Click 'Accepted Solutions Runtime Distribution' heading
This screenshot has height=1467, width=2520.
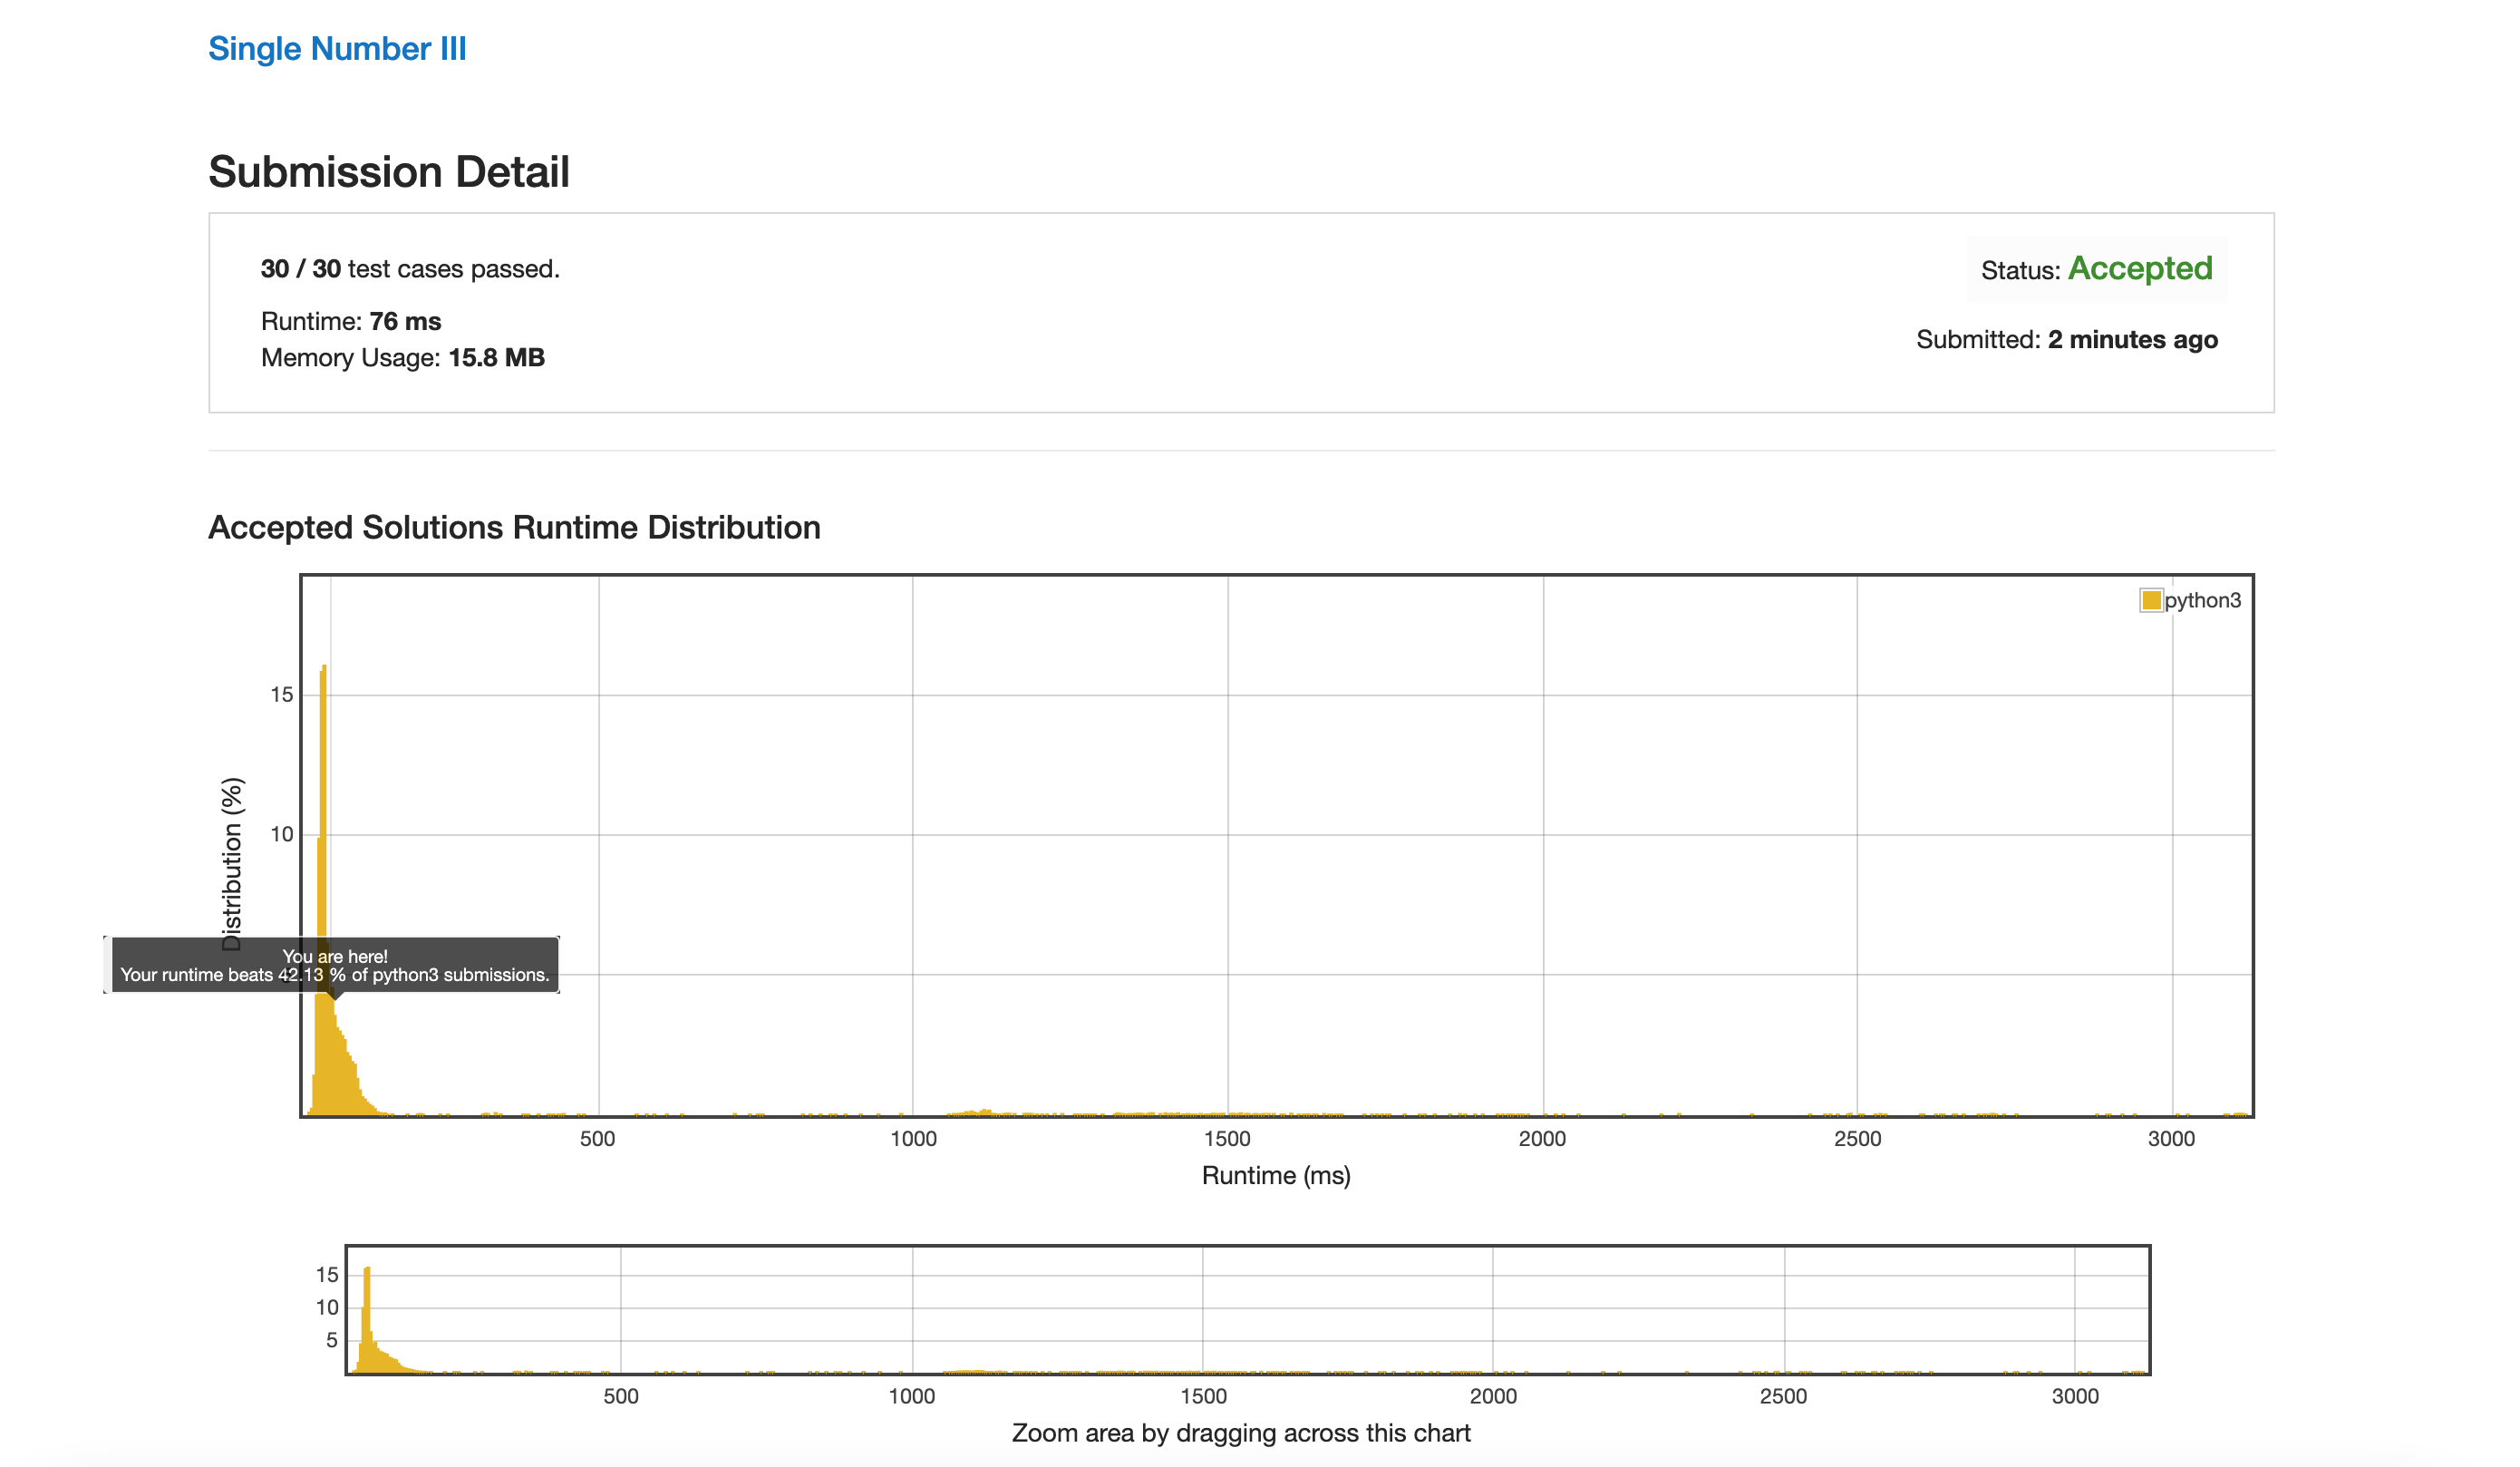(x=514, y=527)
